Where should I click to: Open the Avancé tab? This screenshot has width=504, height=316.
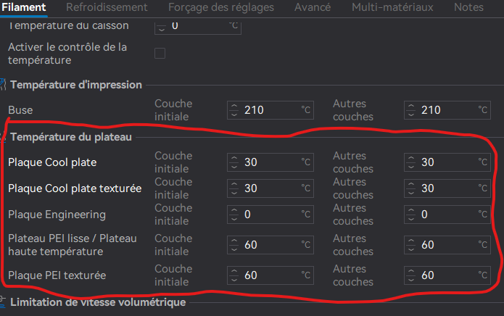point(313,7)
